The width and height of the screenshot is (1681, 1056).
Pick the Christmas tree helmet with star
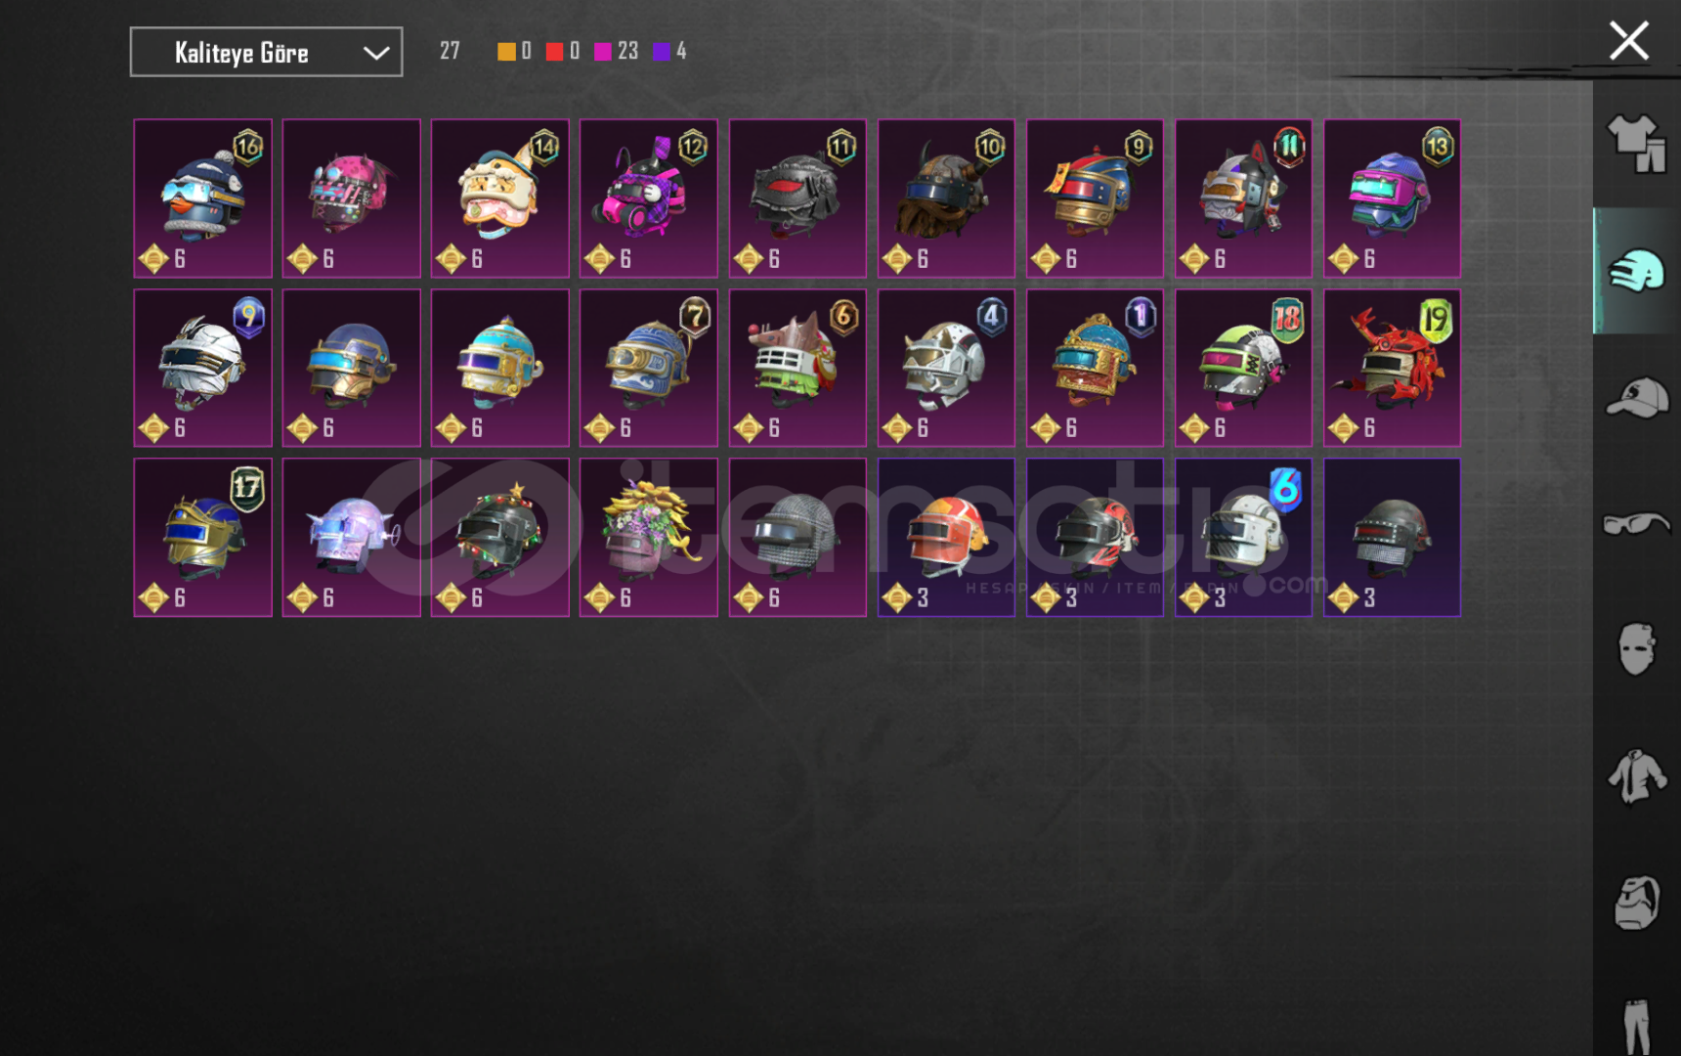(500, 537)
